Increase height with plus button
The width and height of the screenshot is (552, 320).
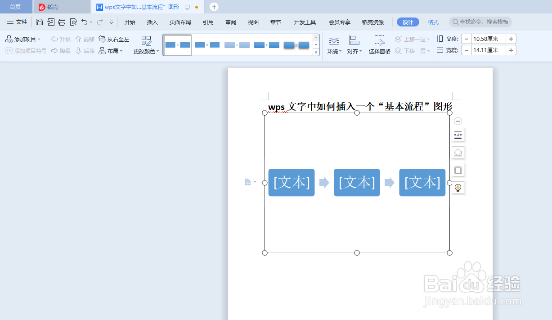click(511, 39)
